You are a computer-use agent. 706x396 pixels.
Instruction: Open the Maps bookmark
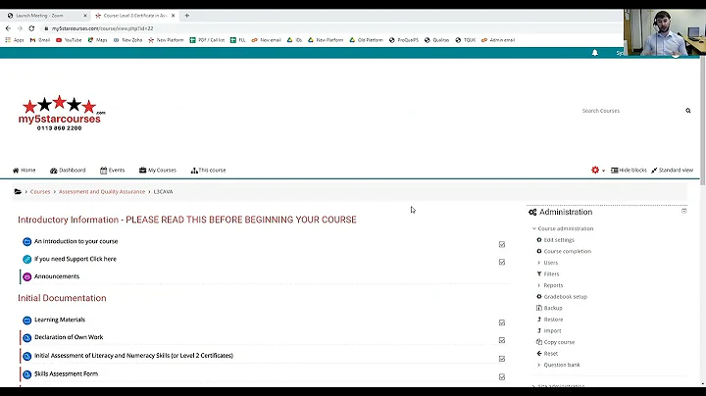coord(97,40)
